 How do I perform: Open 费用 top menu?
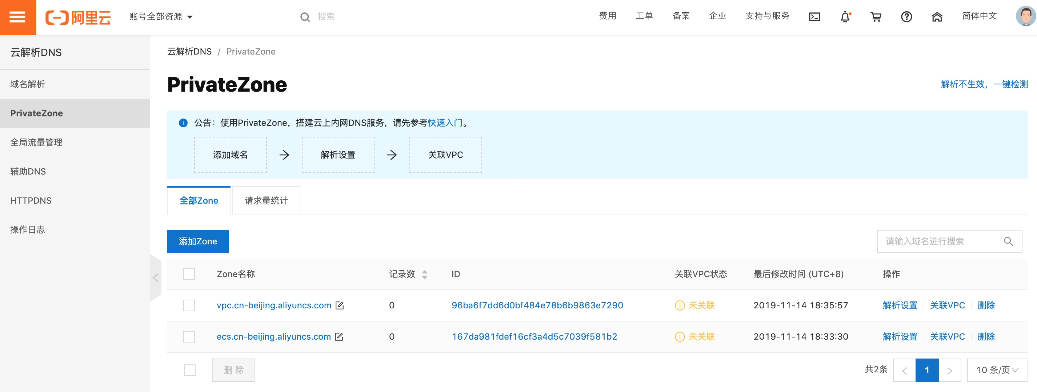pos(608,16)
